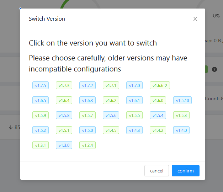Screen dimensions: 223x192
Task: Pick version v1.3.1
Action: pos(41,145)
